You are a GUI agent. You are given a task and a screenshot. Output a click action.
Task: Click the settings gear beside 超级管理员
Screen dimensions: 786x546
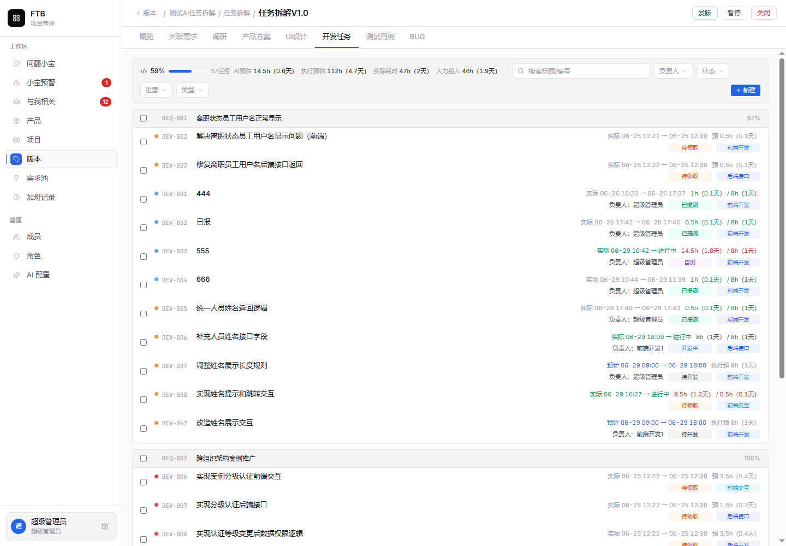coord(105,526)
